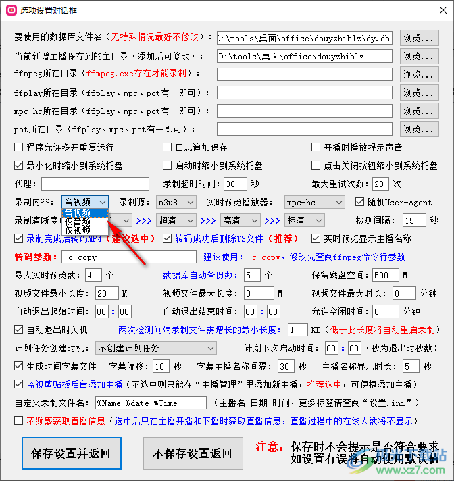The height and width of the screenshot is (481, 454).
Task: Click 自定义录制文件名 field
Action: (151, 403)
